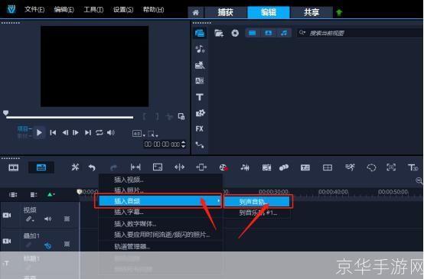This screenshot has height=279, width=424.
Task: Play the project preview
Action: (x=39, y=132)
